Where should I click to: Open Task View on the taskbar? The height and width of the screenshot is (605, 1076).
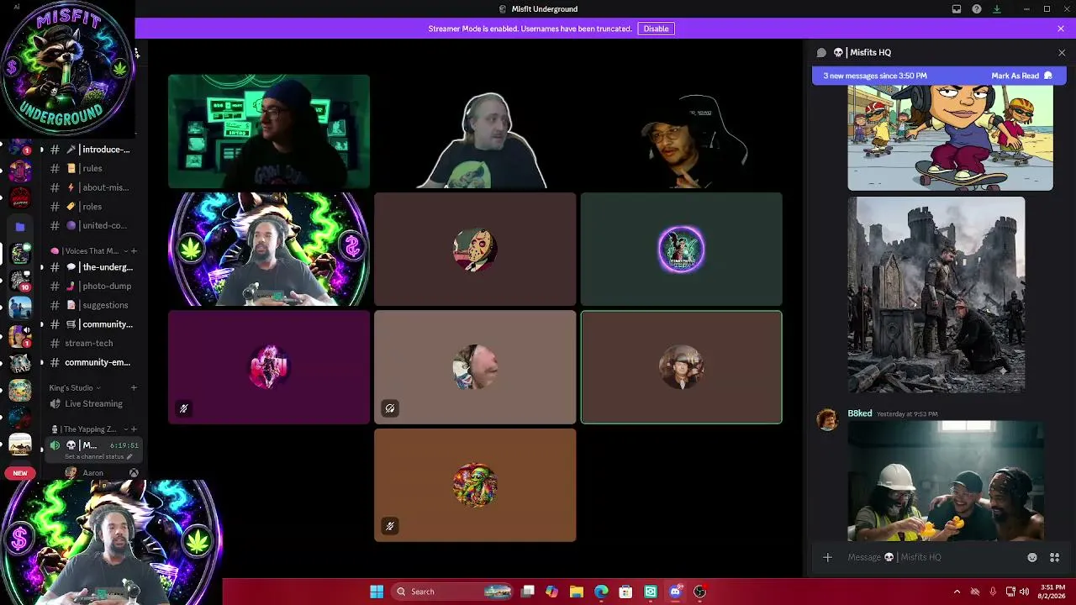point(528,592)
